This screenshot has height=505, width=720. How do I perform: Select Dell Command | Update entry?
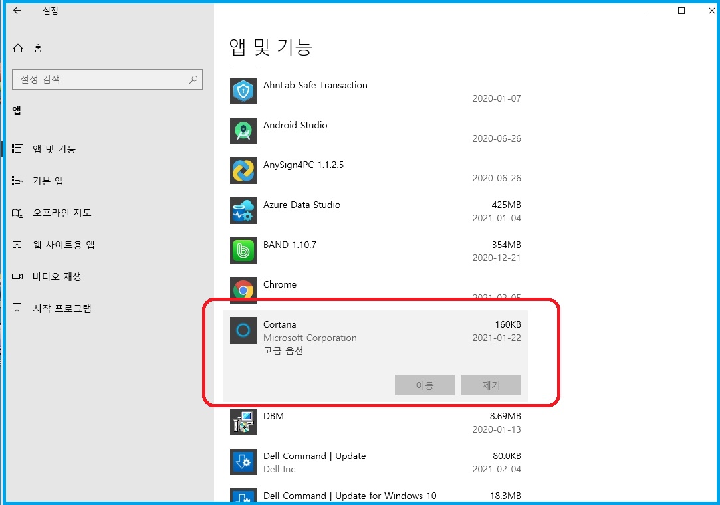[x=314, y=456]
